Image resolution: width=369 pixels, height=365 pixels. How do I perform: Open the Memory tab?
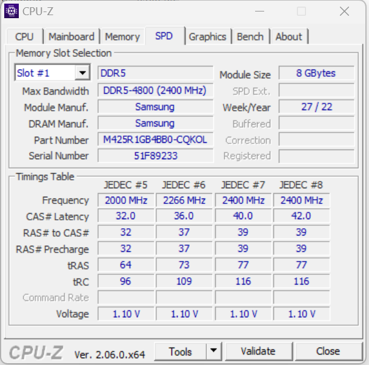122,36
